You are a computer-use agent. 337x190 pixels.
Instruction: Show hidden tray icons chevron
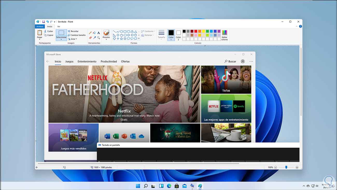tap(304, 186)
